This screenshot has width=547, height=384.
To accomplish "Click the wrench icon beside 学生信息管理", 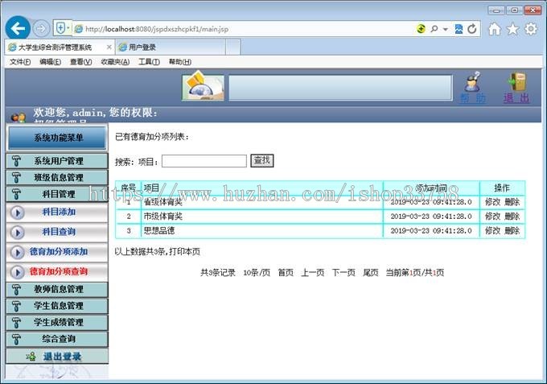I will tap(16, 306).
